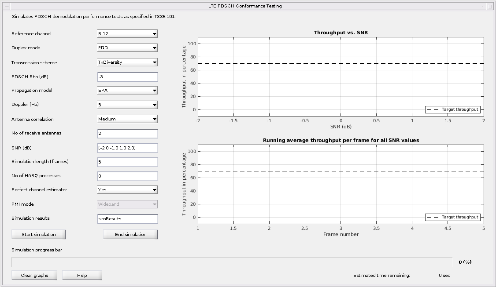The image size is (496, 287).
Task: Click End simulation button
Action: click(130, 234)
